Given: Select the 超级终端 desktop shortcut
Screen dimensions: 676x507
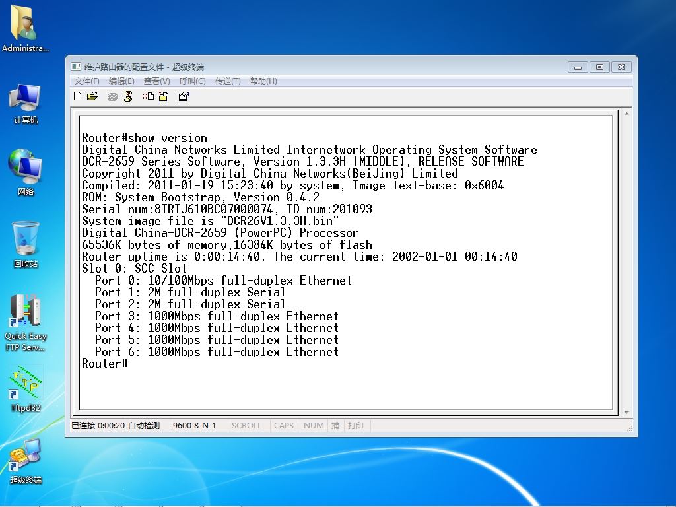Looking at the screenshot, I should click(x=26, y=461).
